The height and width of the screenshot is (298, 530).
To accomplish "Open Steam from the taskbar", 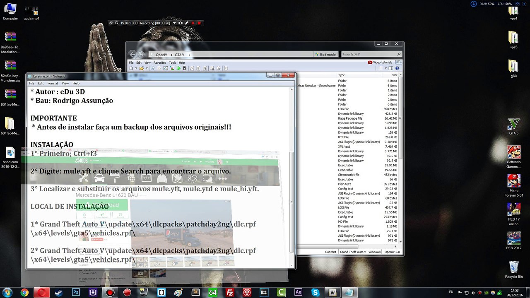I will click(x=58, y=292).
